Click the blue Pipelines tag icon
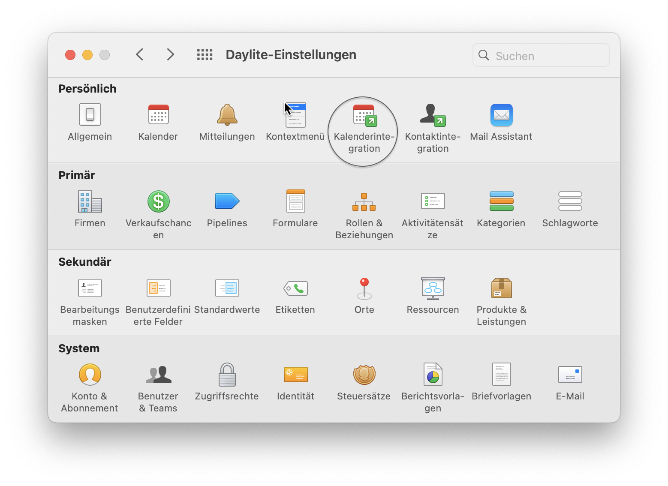The width and height of the screenshot is (668, 486). tap(227, 201)
